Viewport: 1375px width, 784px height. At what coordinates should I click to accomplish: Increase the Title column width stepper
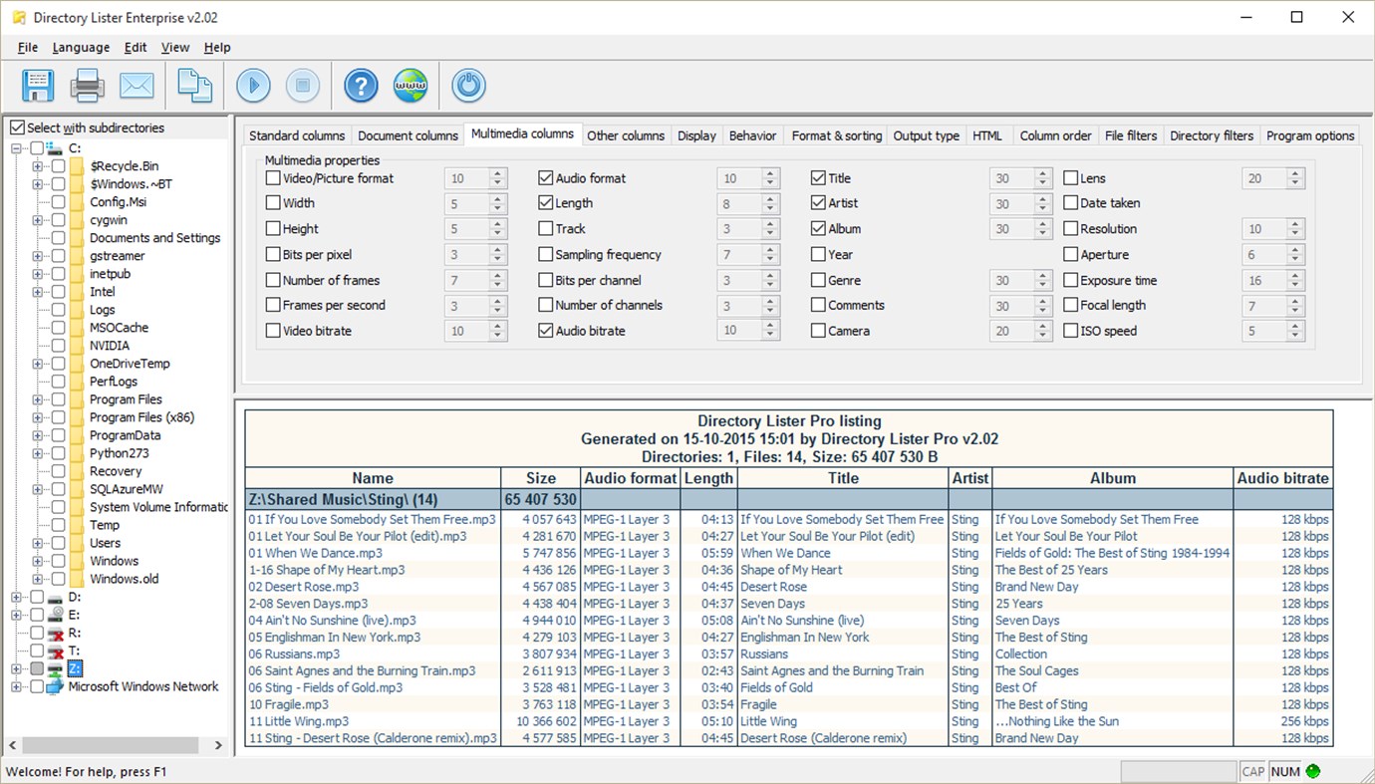1041,172
